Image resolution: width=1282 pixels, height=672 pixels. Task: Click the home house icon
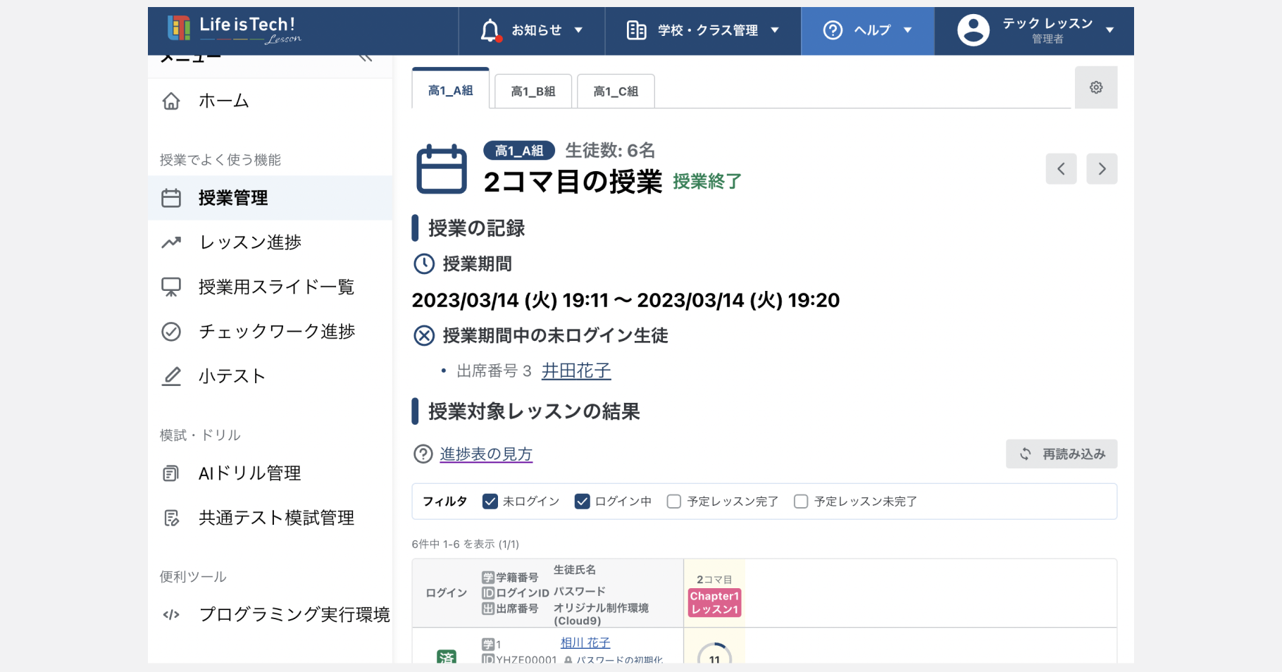(171, 101)
